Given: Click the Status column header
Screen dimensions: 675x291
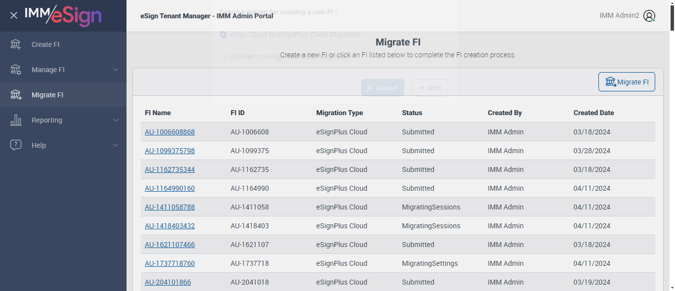Looking at the screenshot, I should pyautogui.click(x=412, y=113).
